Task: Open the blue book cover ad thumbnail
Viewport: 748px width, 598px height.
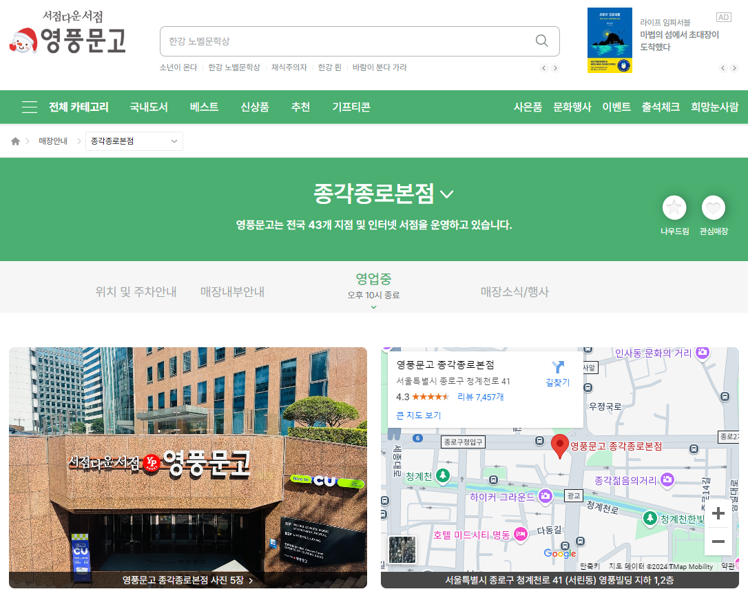Action: point(610,40)
